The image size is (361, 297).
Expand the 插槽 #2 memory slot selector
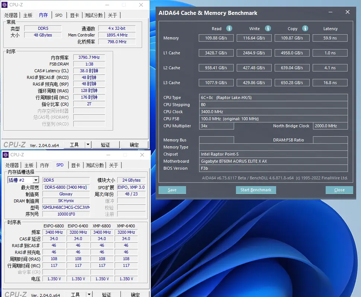[36, 180]
